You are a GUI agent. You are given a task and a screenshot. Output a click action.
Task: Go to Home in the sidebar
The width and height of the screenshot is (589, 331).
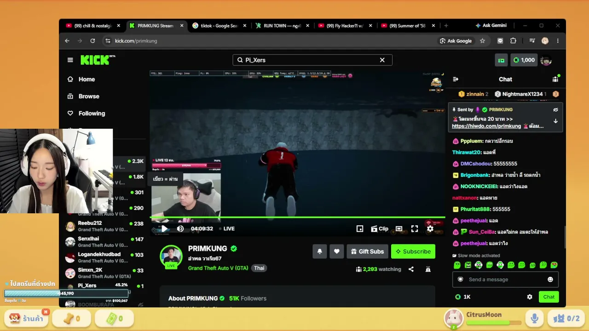tap(87, 79)
